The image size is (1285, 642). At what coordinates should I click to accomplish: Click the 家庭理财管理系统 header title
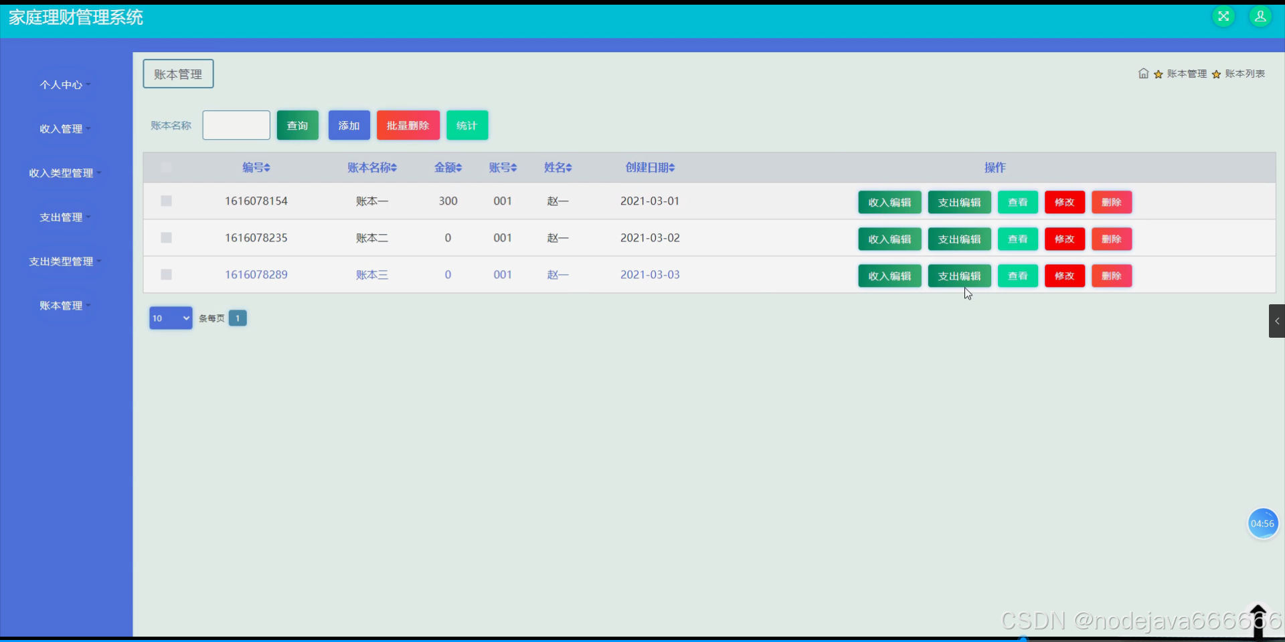tap(76, 17)
